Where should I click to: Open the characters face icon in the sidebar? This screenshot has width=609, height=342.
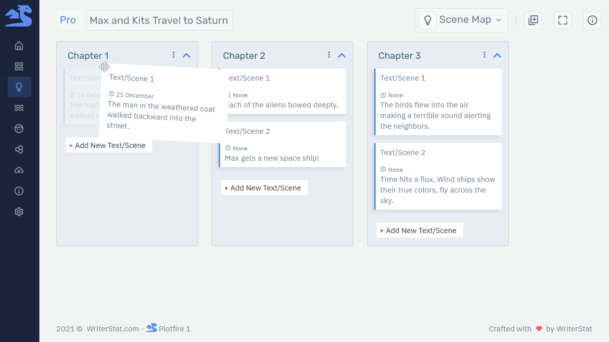click(19, 128)
